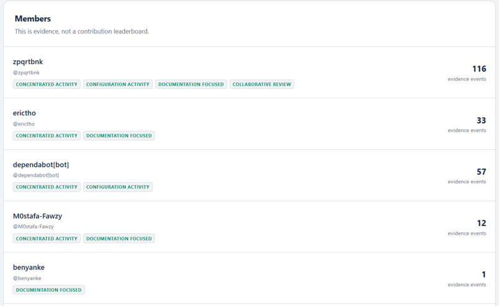The height and width of the screenshot is (306, 499).
Task: Click 'evidence events' label under 116
Action: pyautogui.click(x=467, y=79)
